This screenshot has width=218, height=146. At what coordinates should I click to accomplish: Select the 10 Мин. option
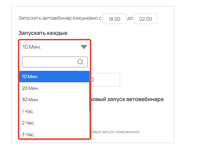pos(54,77)
